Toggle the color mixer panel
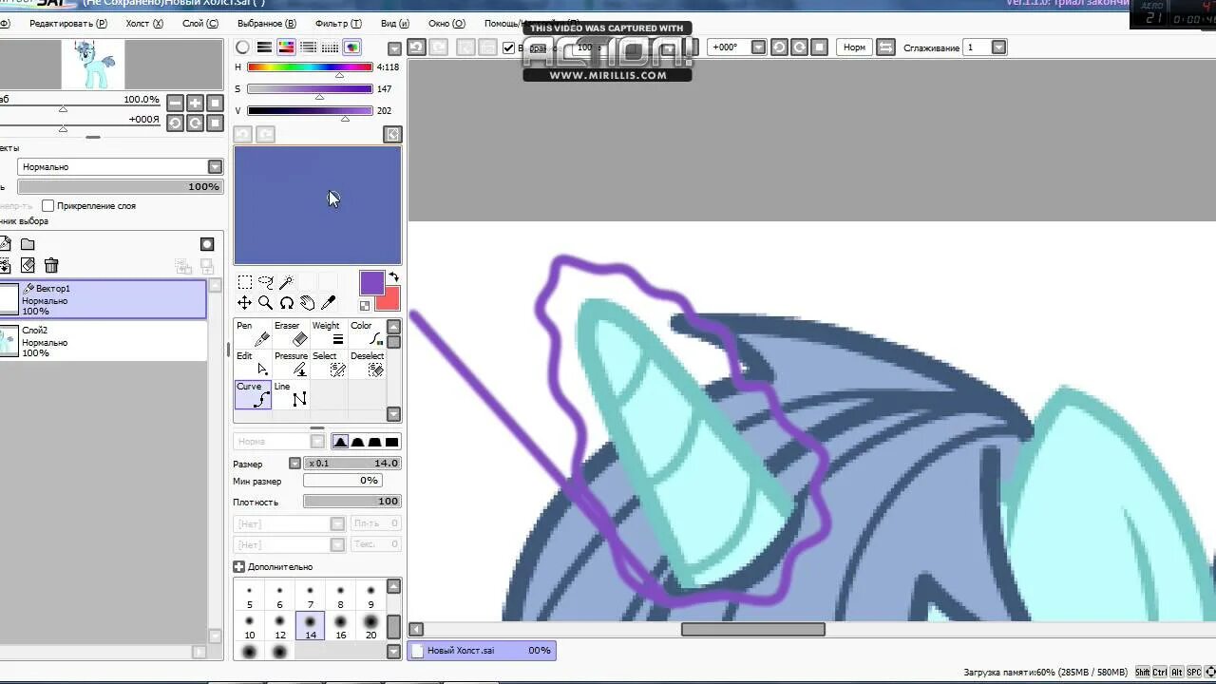 pos(308,47)
